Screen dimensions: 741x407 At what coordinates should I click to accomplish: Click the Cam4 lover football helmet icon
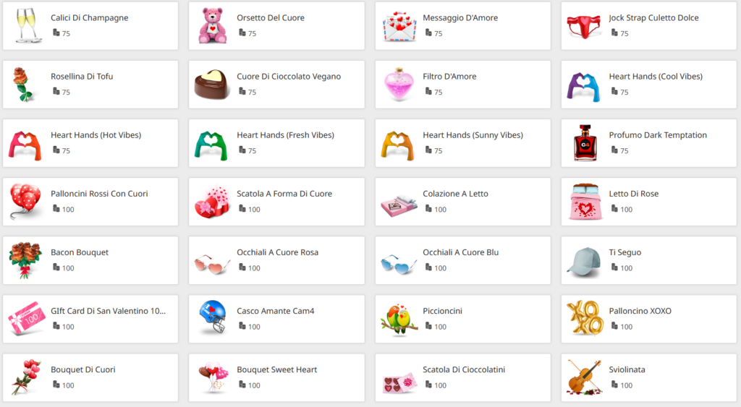point(212,317)
